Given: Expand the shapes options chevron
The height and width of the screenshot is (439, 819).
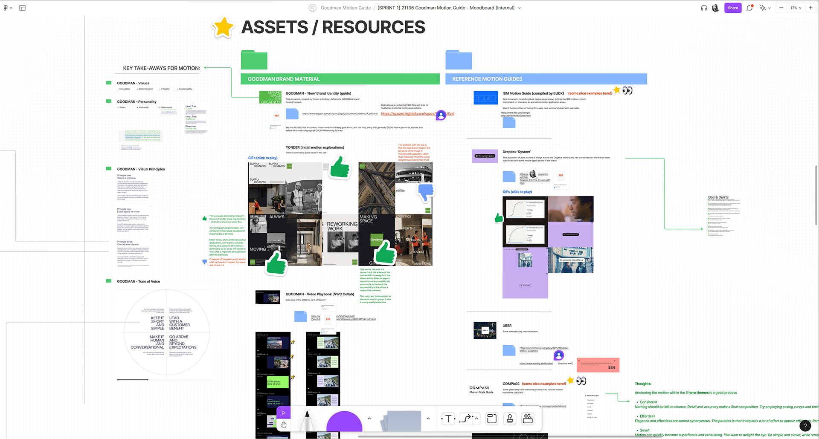Looking at the screenshot, I should click(x=369, y=419).
